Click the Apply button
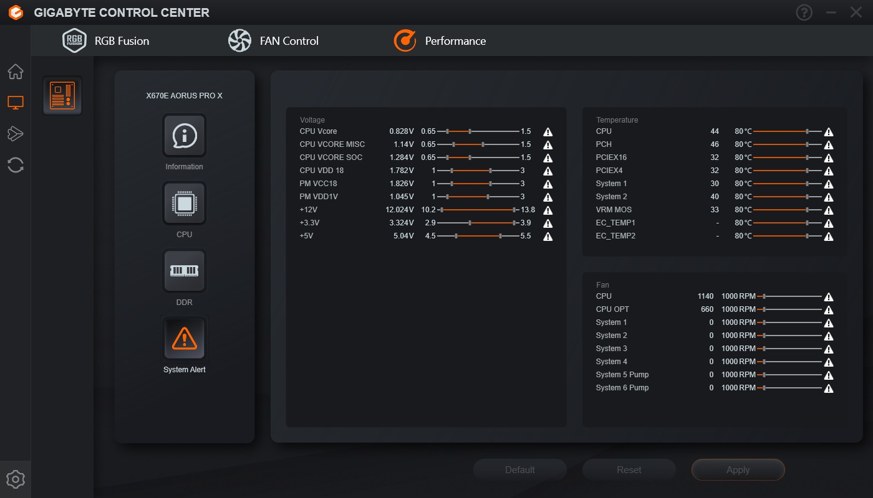Viewport: 873px width, 498px height. click(x=738, y=470)
